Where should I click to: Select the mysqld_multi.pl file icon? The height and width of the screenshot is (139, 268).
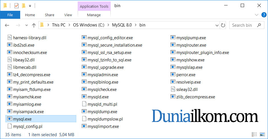click(x=84, y=104)
